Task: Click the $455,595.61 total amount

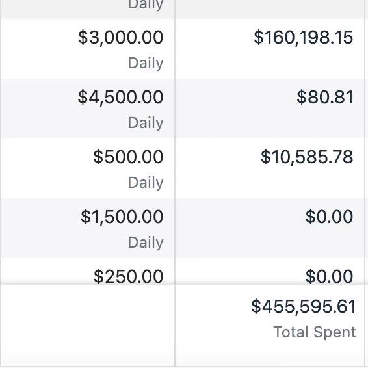Action: pos(304,306)
